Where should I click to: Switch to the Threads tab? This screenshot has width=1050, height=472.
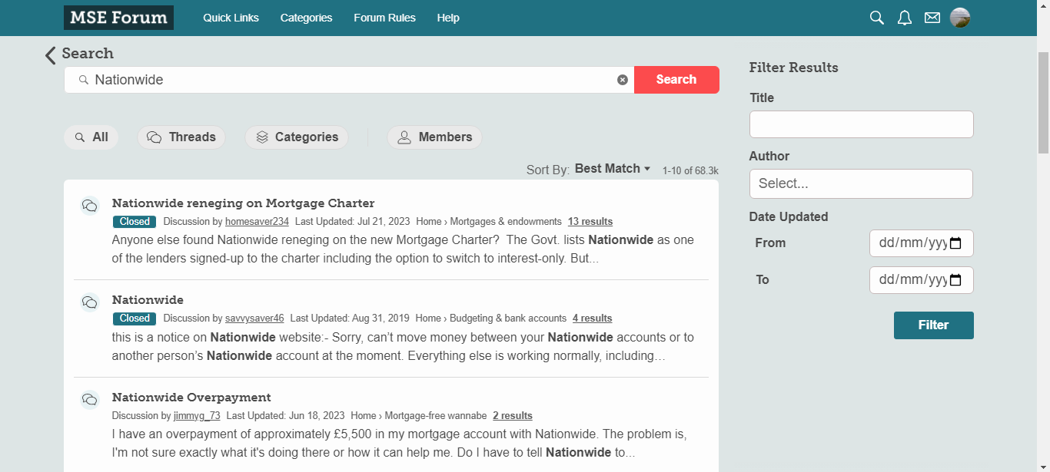point(181,137)
